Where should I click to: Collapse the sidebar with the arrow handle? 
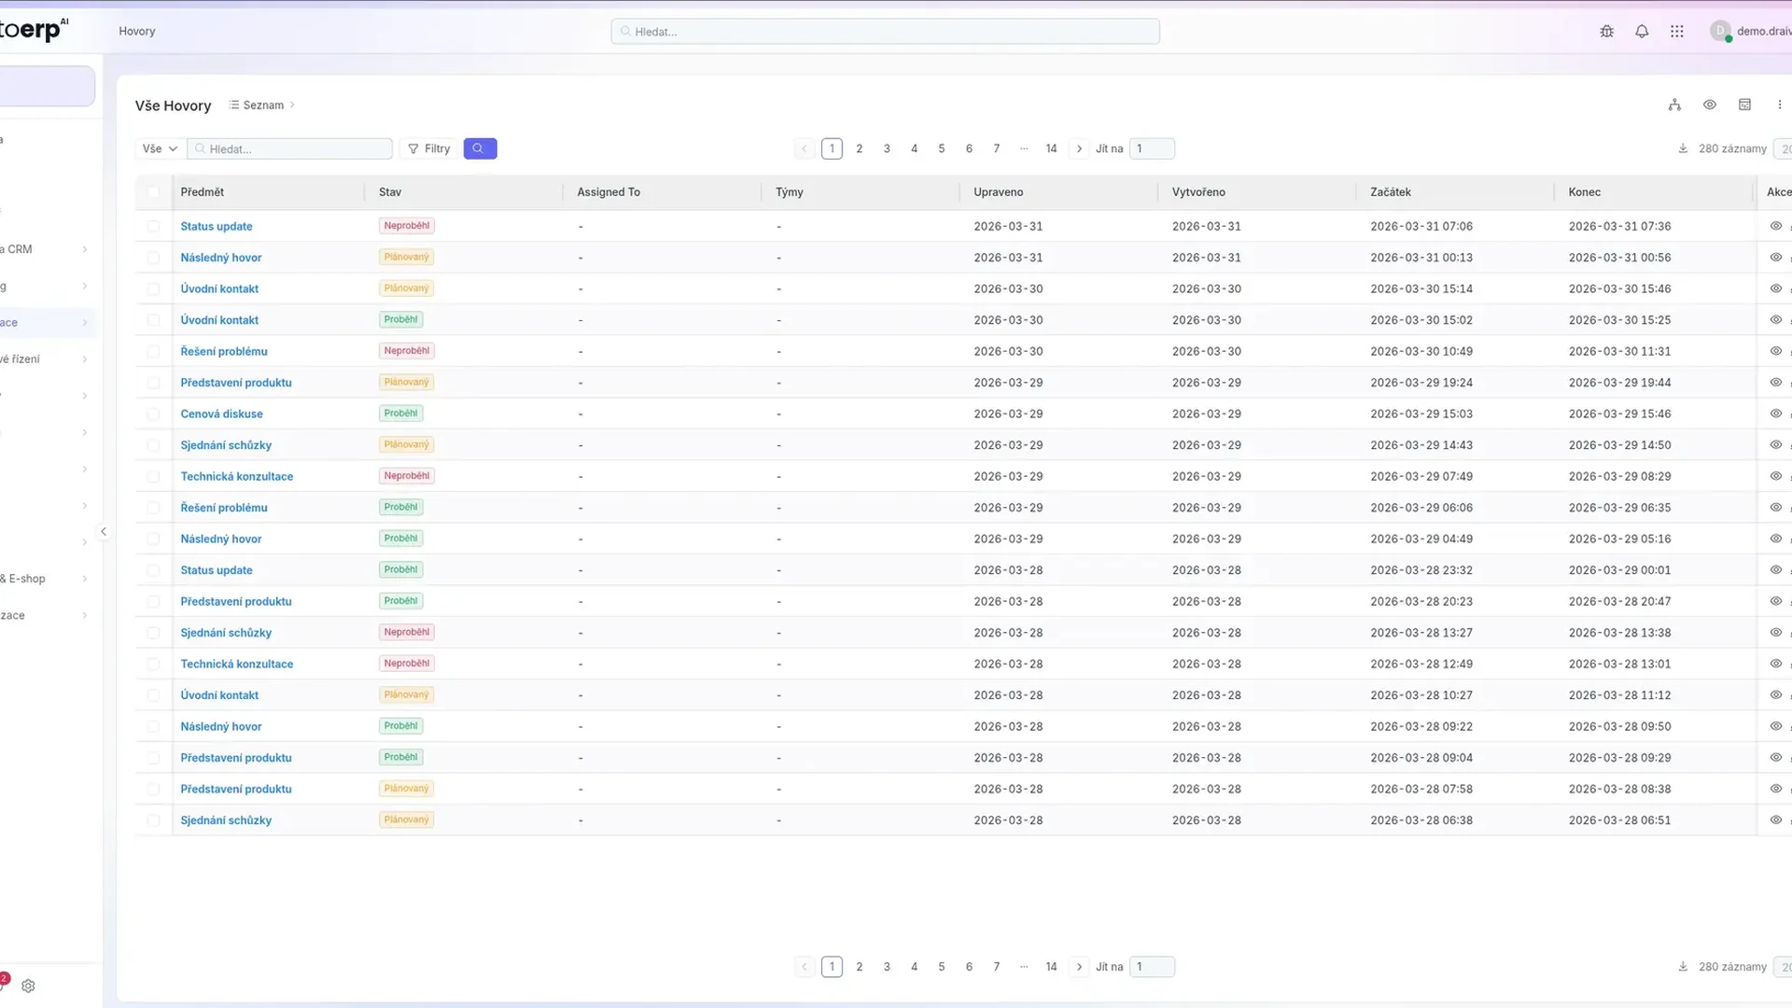[104, 531]
